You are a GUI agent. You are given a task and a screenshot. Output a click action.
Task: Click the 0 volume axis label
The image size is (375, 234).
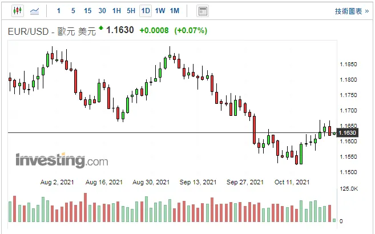click(x=341, y=221)
